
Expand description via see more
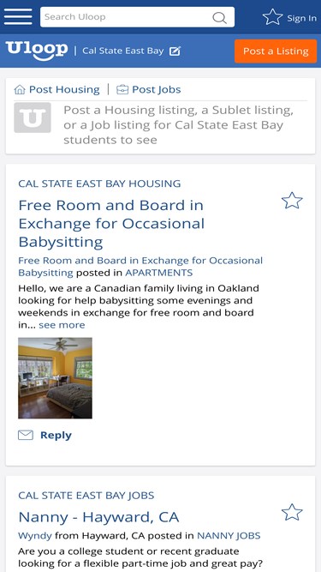click(x=62, y=325)
